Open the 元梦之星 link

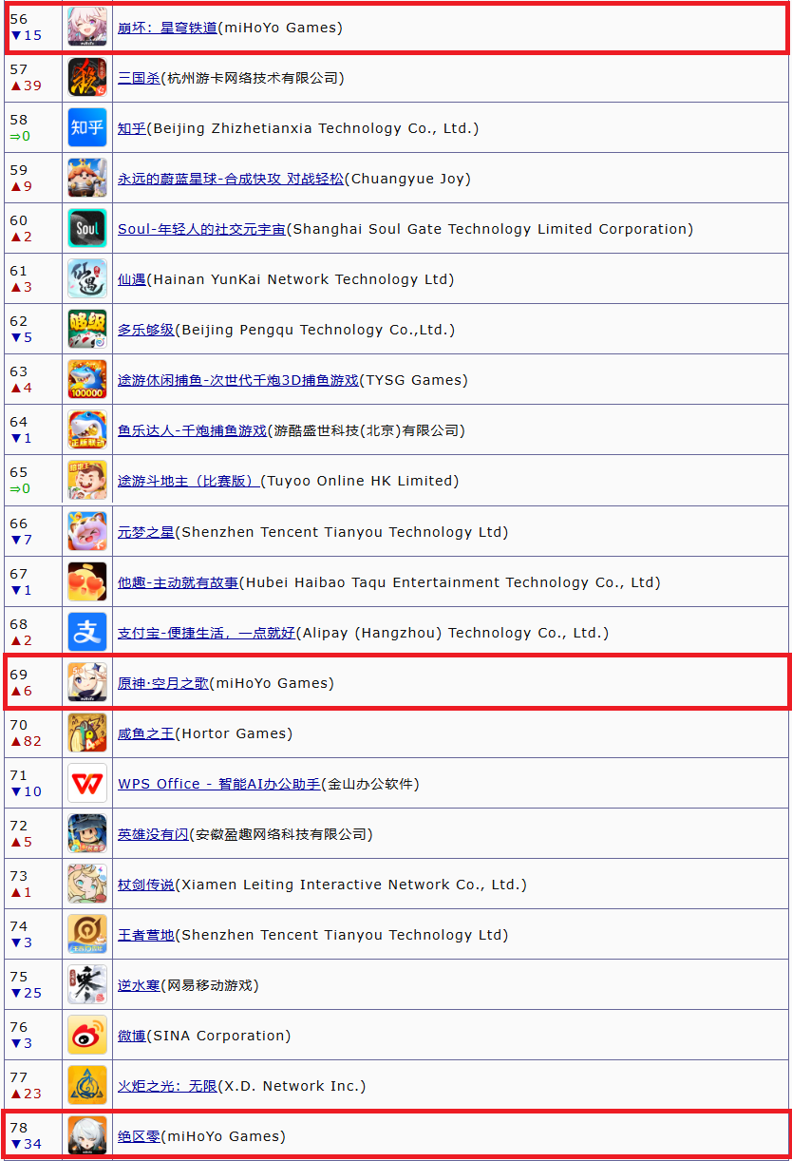point(146,532)
